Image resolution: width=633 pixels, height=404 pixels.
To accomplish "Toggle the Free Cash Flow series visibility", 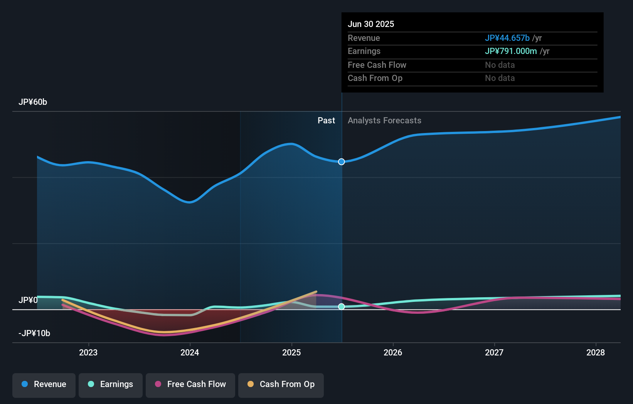I will [190, 384].
